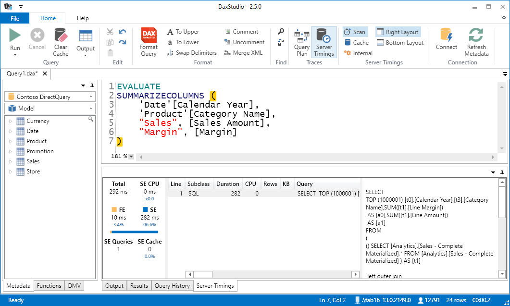
Task: Uncomment the selected lines
Action: coord(244,42)
